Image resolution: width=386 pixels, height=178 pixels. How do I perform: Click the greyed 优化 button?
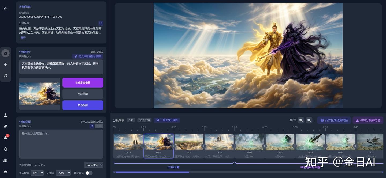click(x=99, y=126)
